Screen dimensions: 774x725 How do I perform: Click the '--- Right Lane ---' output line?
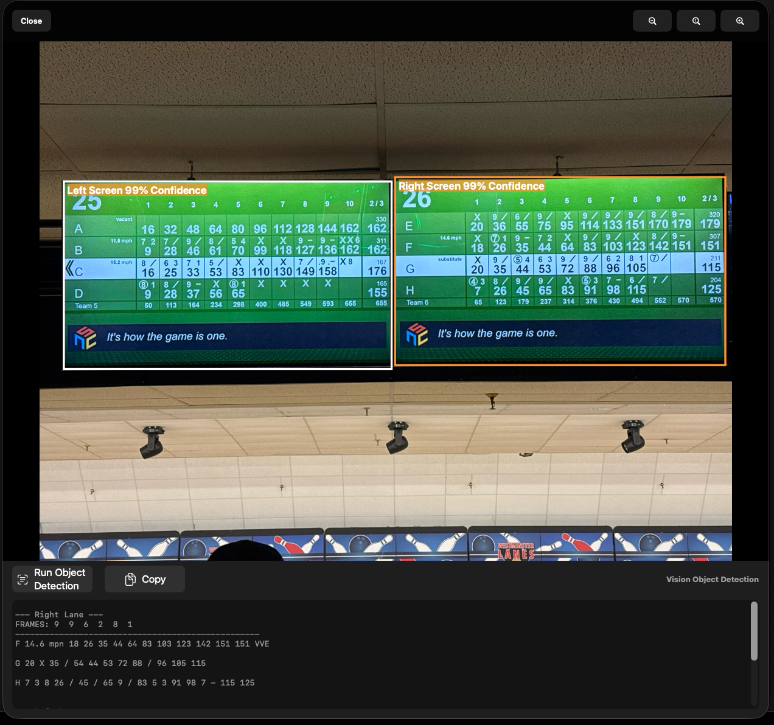tap(59, 614)
